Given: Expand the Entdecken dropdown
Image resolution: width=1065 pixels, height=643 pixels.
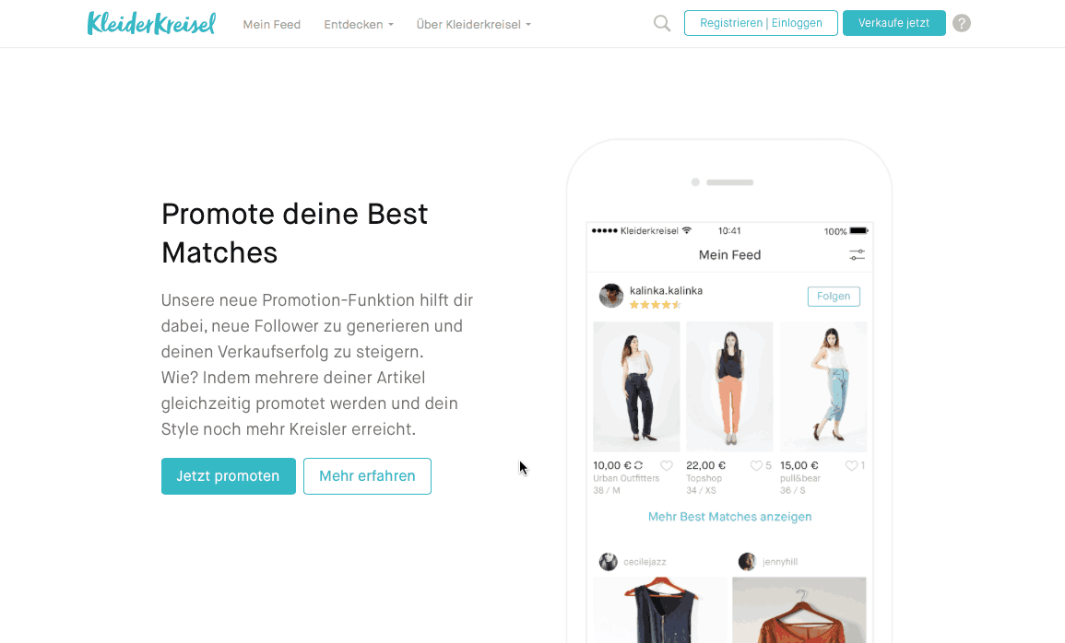Looking at the screenshot, I should pos(359,25).
